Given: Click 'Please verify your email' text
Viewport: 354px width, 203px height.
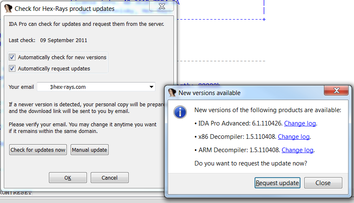Looking at the screenshot, I should point(38,125).
